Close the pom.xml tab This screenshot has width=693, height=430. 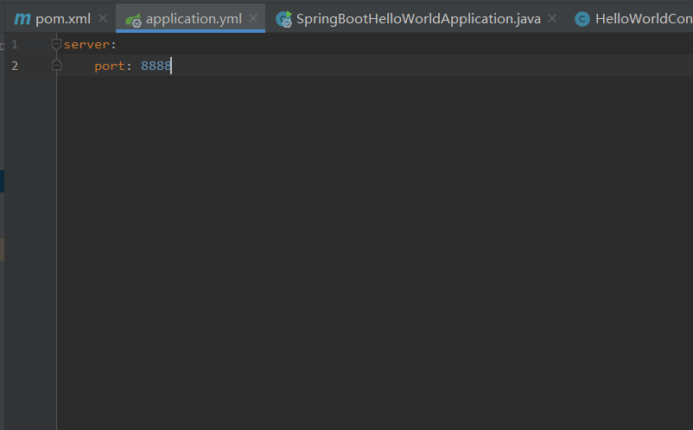[x=103, y=18]
